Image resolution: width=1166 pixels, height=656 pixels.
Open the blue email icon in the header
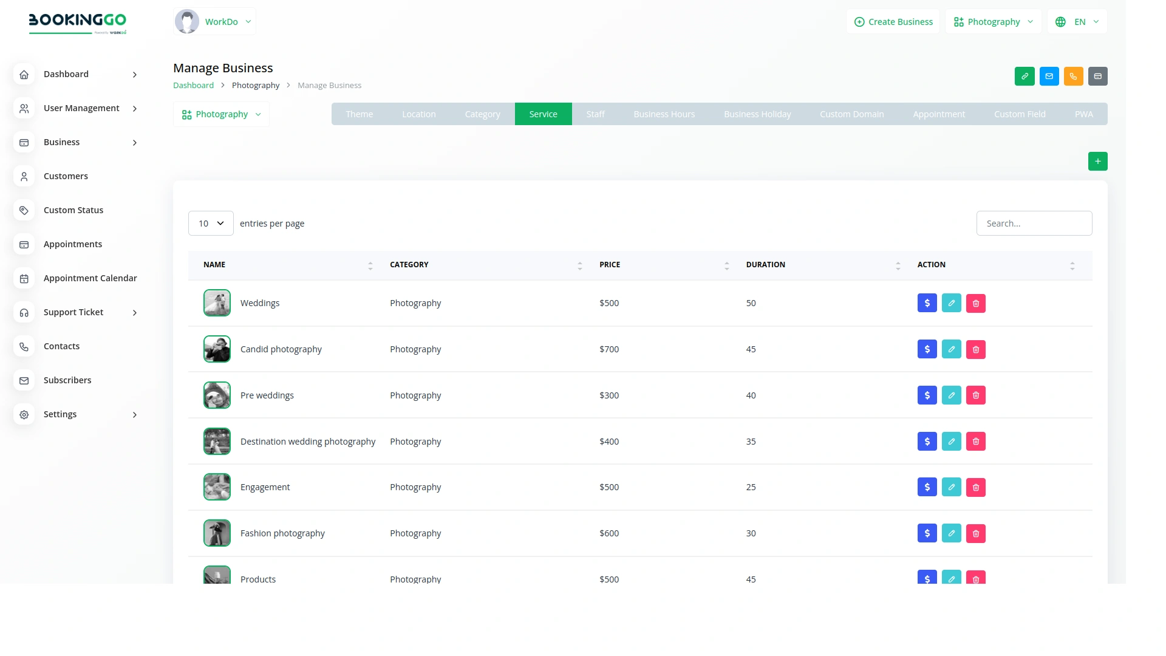pyautogui.click(x=1049, y=76)
